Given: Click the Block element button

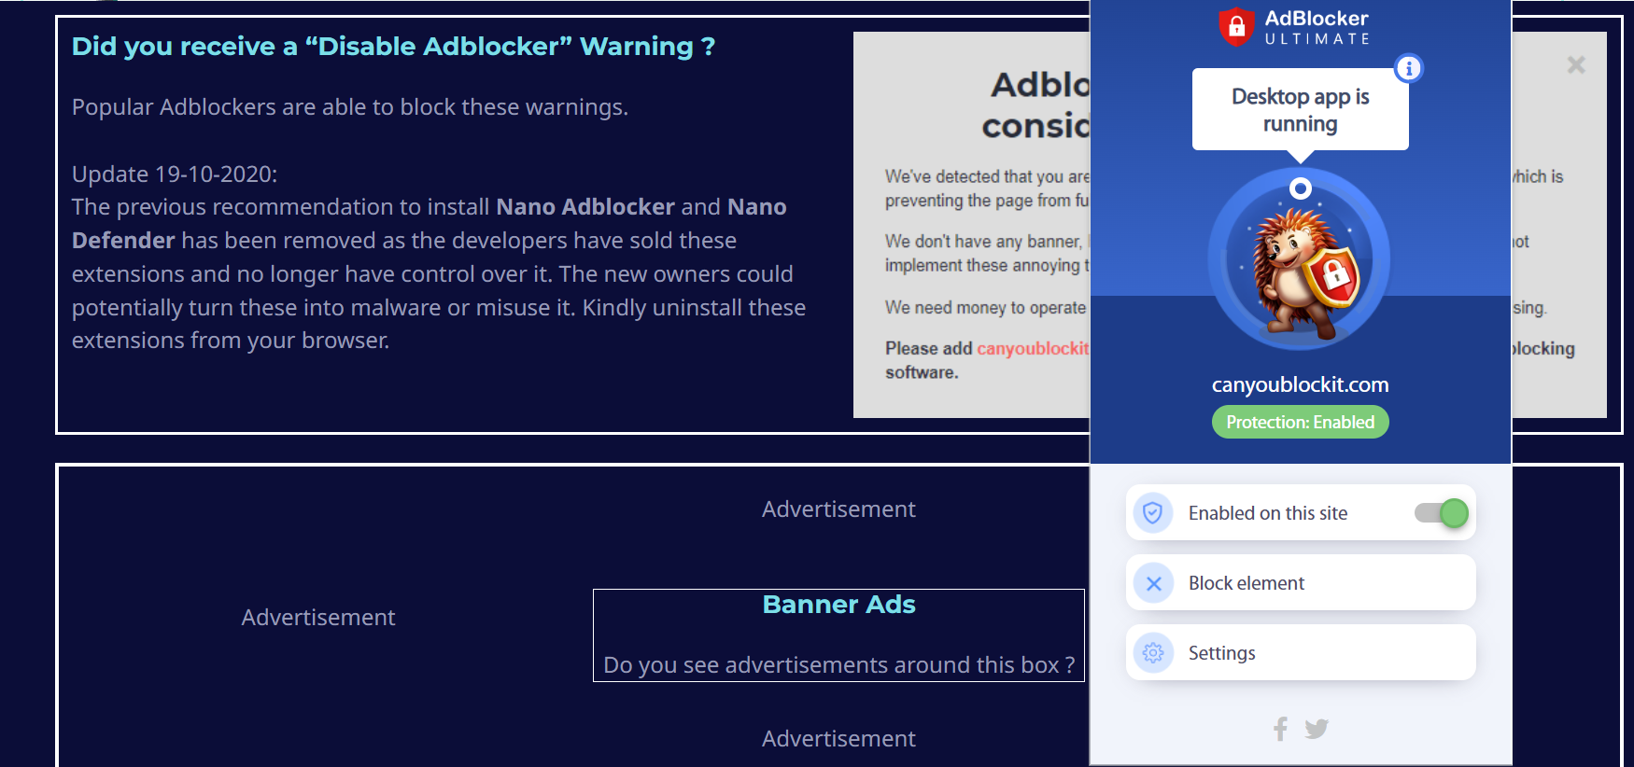Looking at the screenshot, I should click(x=1301, y=582).
